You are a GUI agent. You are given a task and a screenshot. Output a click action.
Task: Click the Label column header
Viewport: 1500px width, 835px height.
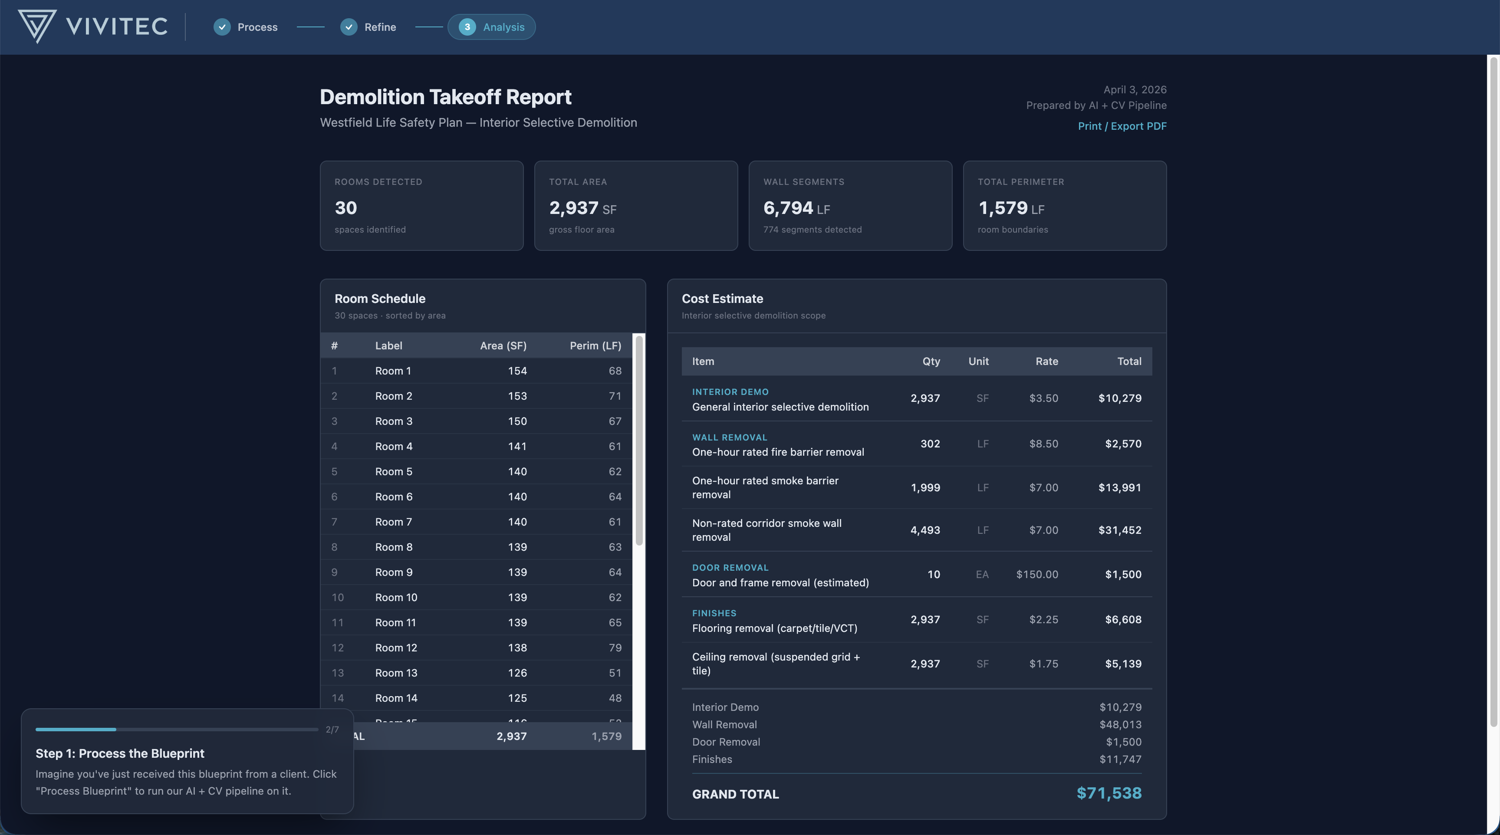pyautogui.click(x=388, y=346)
